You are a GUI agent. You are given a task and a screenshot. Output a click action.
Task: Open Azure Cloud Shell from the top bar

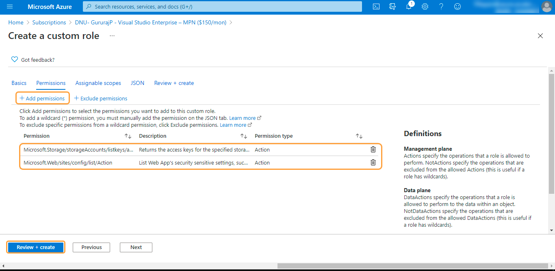[x=376, y=7]
